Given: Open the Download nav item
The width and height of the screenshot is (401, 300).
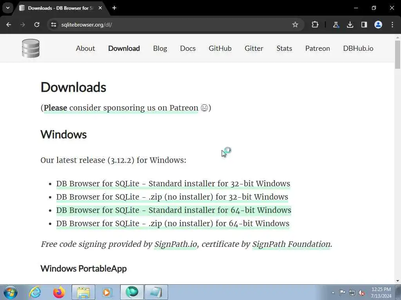Looking at the screenshot, I should (x=124, y=48).
